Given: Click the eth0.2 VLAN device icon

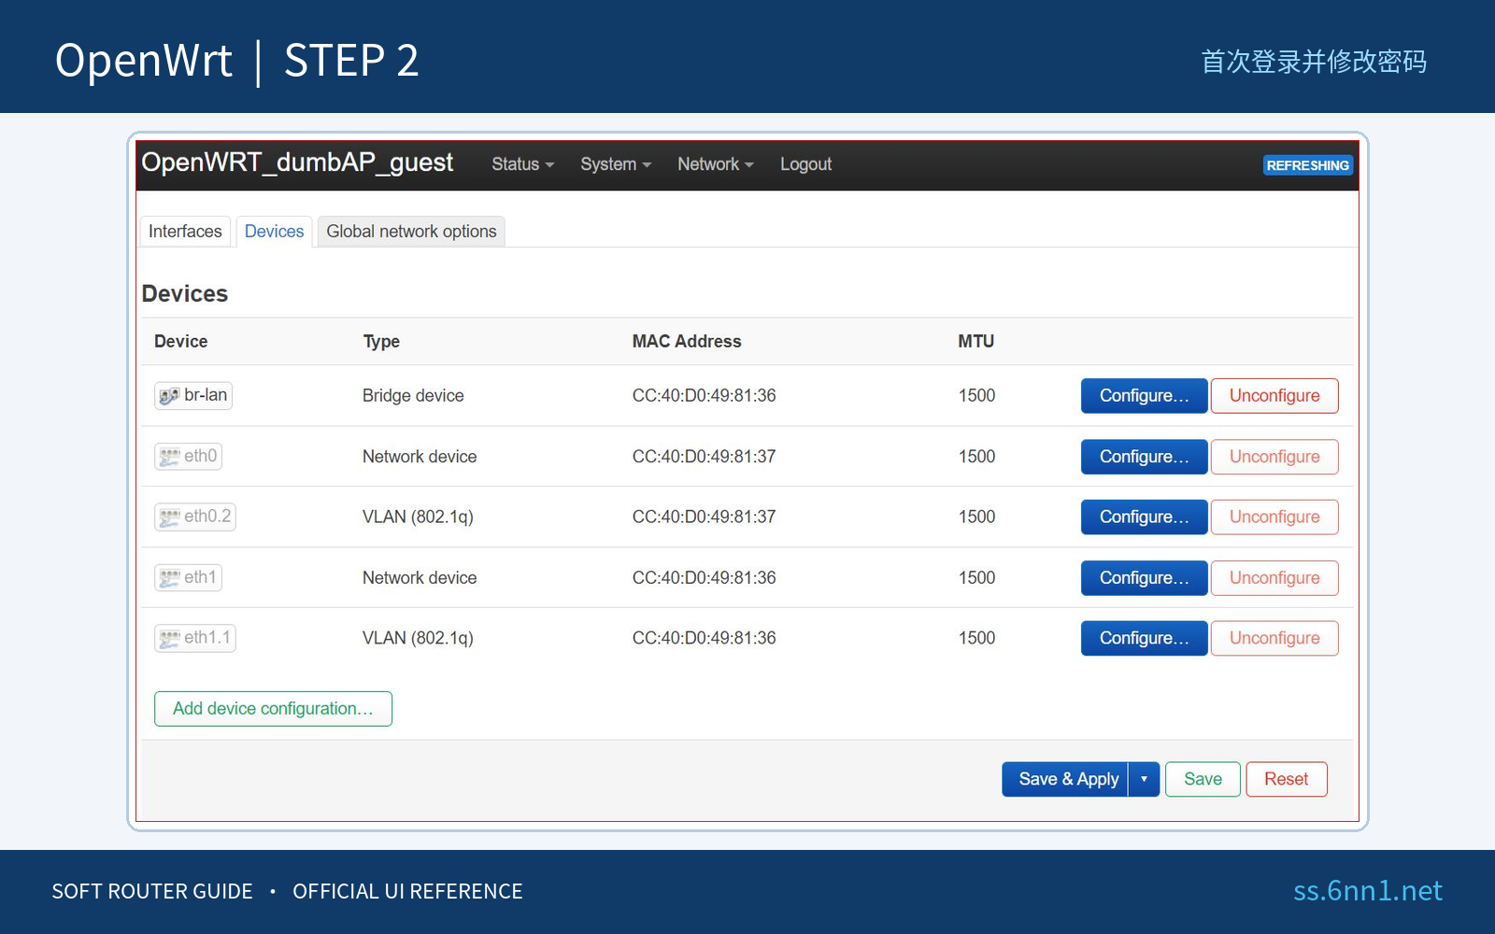Looking at the screenshot, I should point(169,517).
